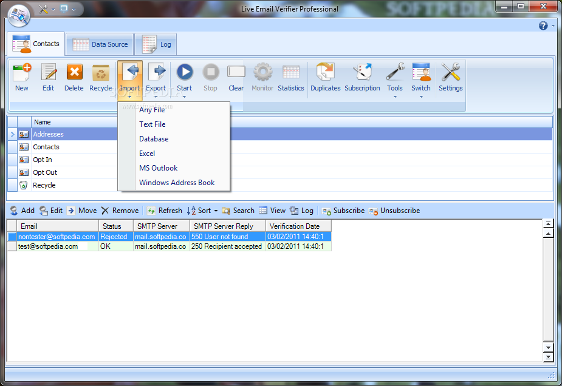Open dropdown arrow next to quick access tools icon
Image resolution: width=562 pixels, height=386 pixels.
tap(53, 9)
